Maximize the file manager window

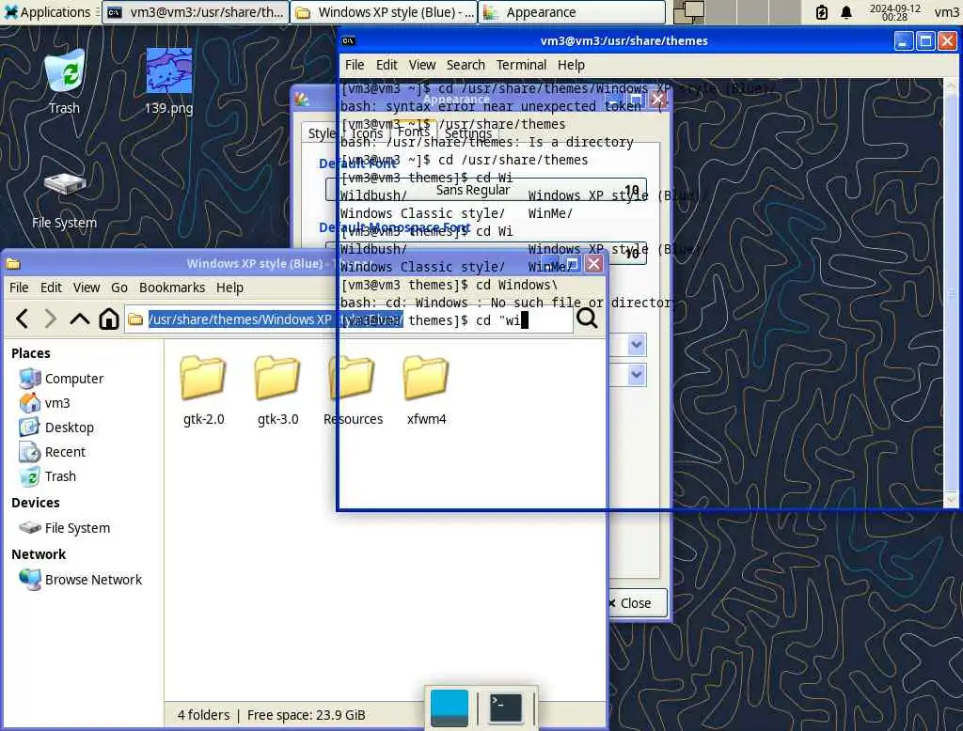(x=572, y=264)
